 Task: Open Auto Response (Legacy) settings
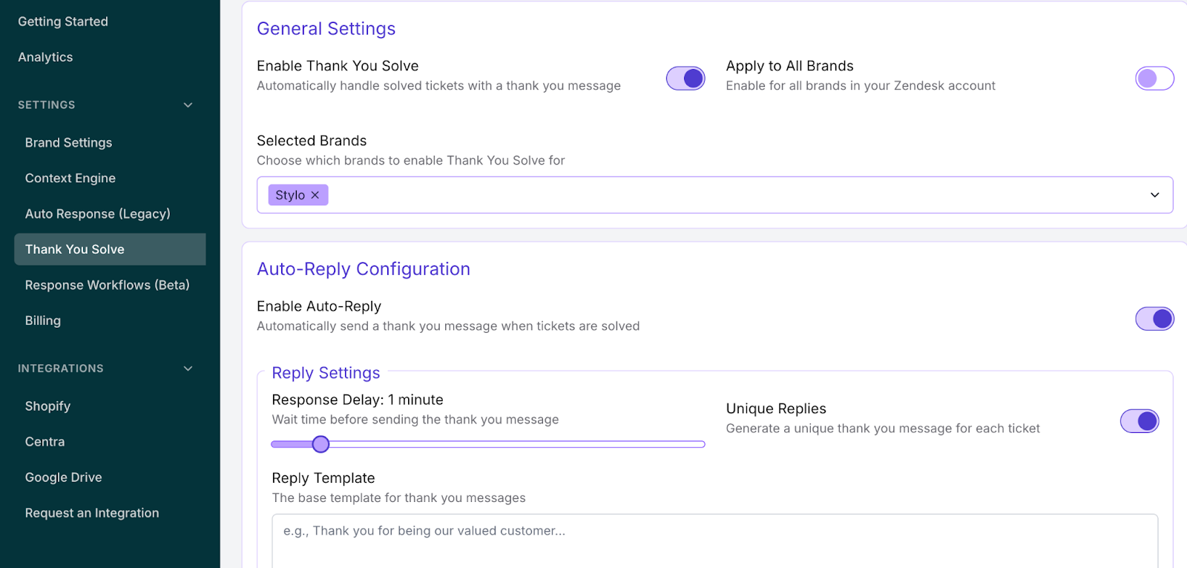[98, 214]
